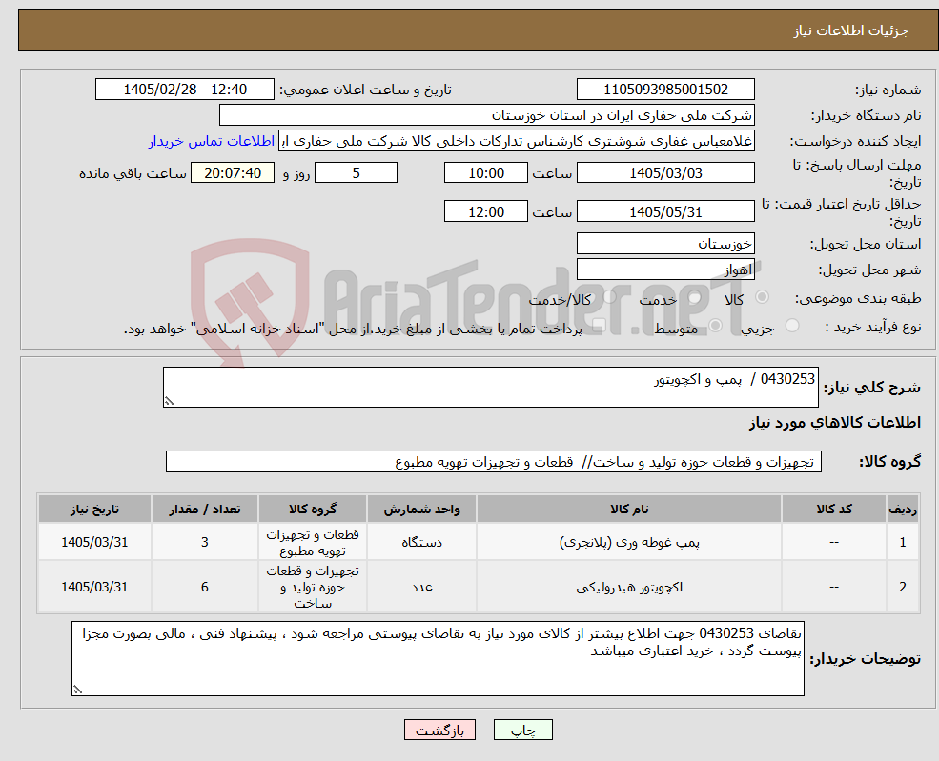Click the remaining time countdown 20:07:40
Screen dimensions: 939x761
(233, 173)
